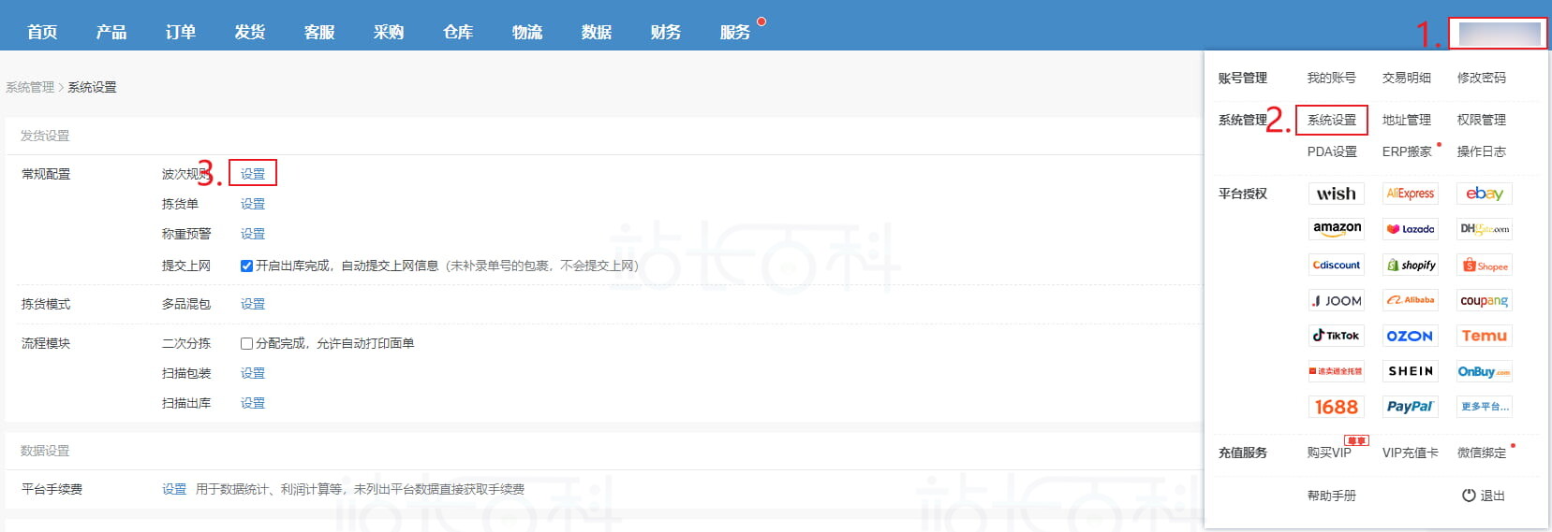Viewport: 1552px width, 532px height.
Task: Click the PayPal authorization icon
Action: [x=1411, y=407]
